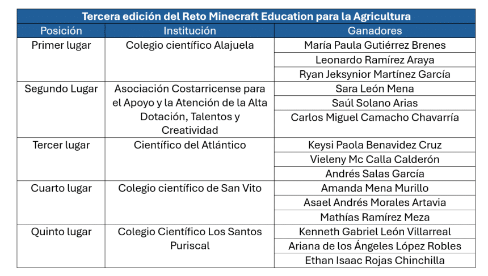The width and height of the screenshot is (488, 276).
Task: Click the Quinto lugar cell
Action: 61,232
